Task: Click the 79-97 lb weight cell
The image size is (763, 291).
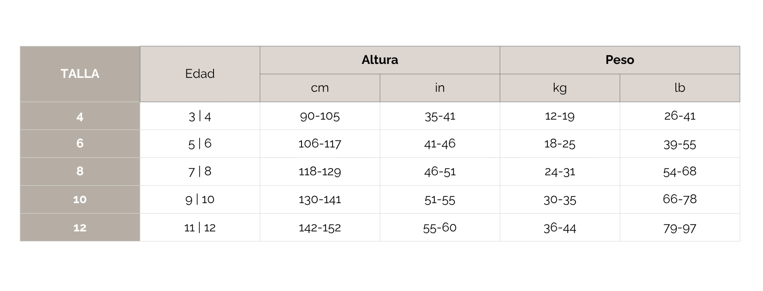Action: 679,227
